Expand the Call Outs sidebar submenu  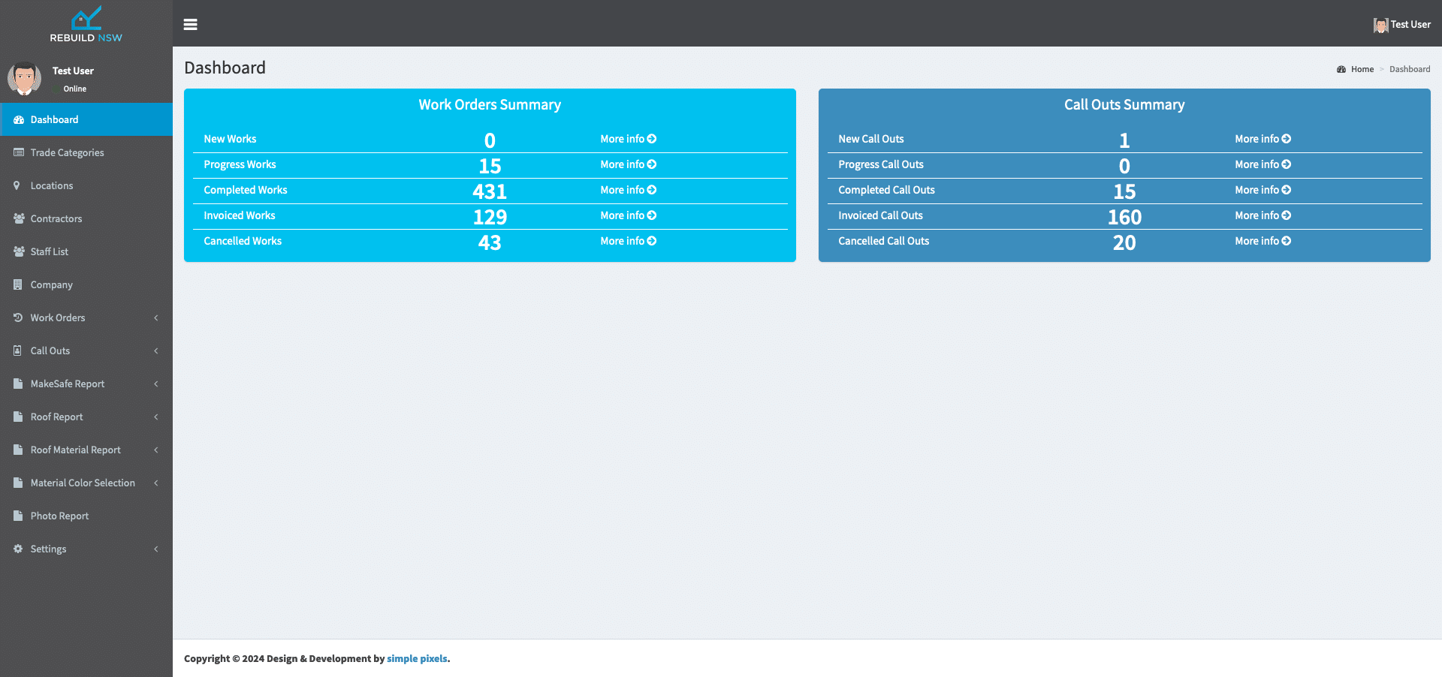[155, 351]
